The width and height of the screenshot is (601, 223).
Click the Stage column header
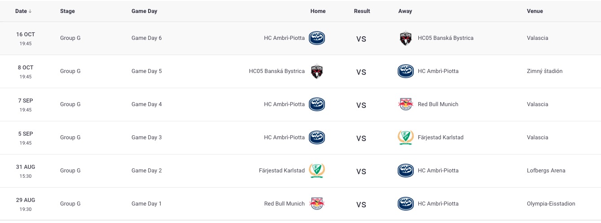pos(67,11)
